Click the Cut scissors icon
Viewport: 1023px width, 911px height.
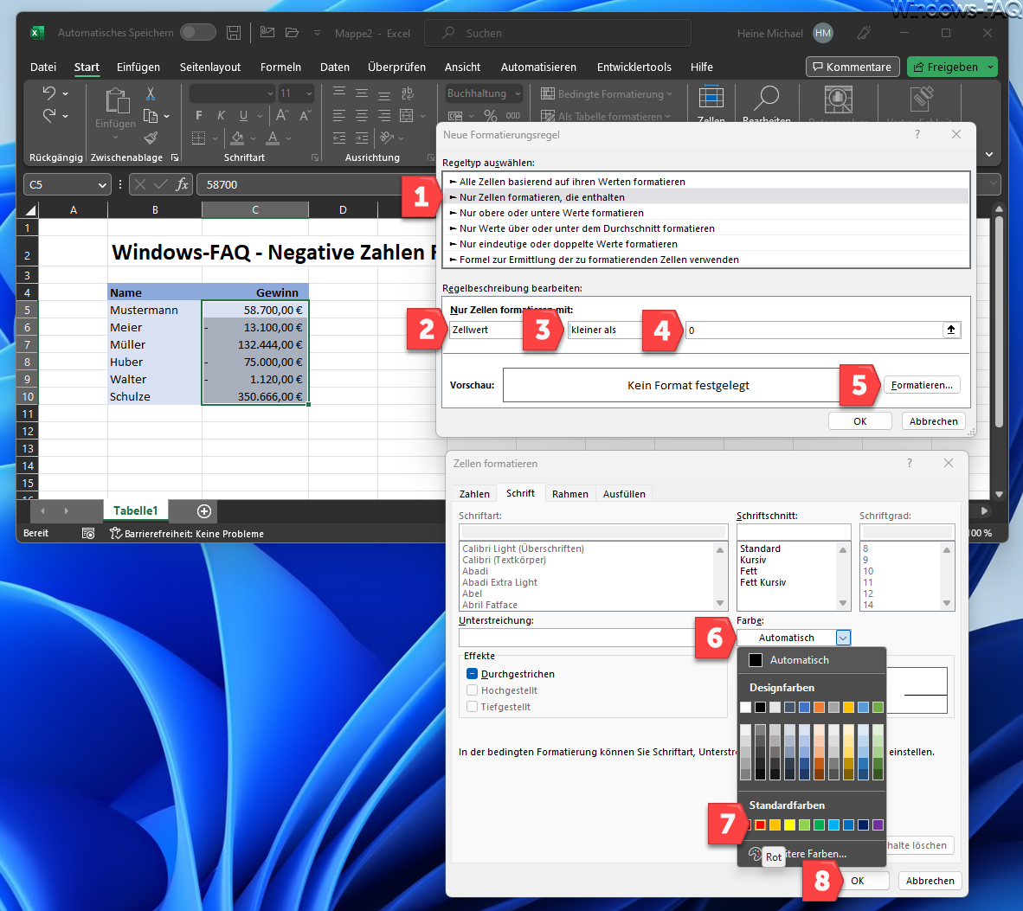(x=151, y=94)
